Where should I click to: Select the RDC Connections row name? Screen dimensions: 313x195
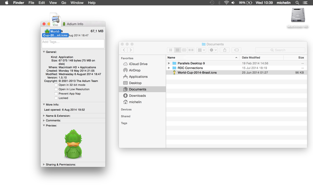coord(190,68)
